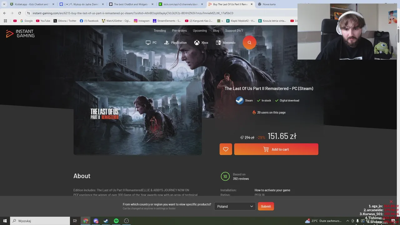Open the browser apps grid shortcut
This screenshot has width=400, height=225.
click(x=5, y=21)
